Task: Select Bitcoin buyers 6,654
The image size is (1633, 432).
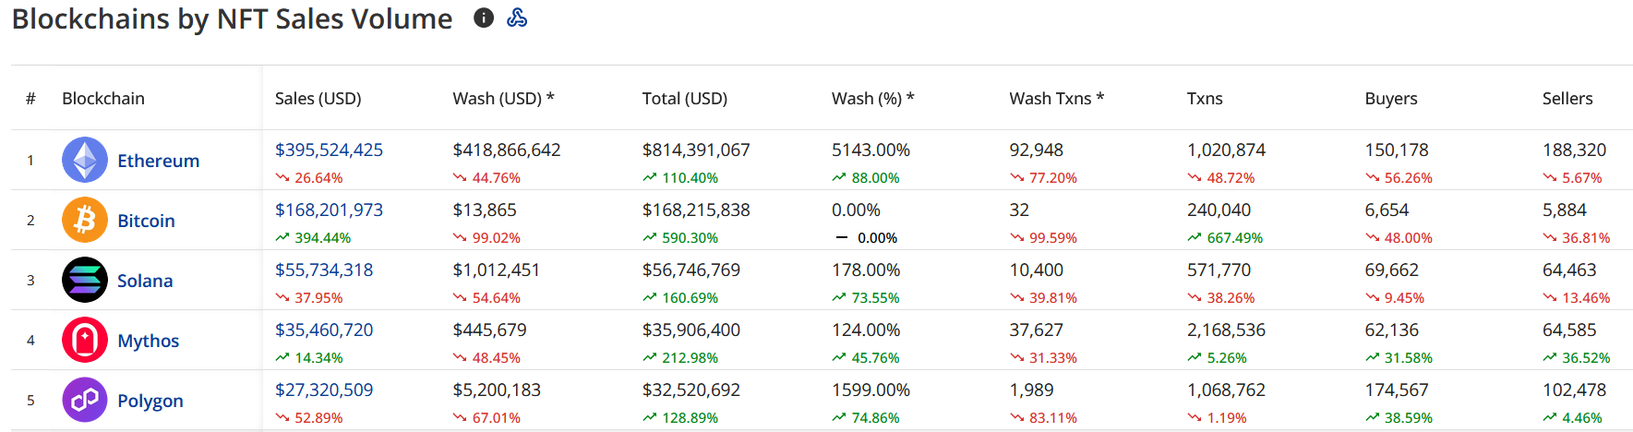Action: [1387, 210]
